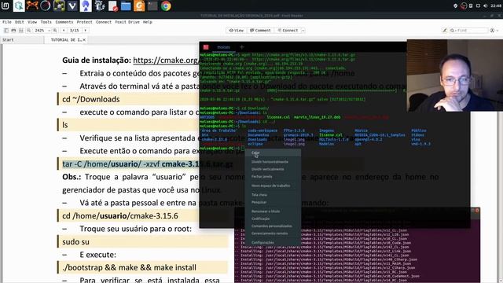Click the View mode toolbar button
The width and height of the screenshot is (503, 283).
click(x=236, y=31)
